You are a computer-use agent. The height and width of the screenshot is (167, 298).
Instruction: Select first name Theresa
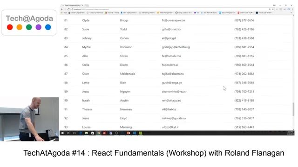click(x=87, y=109)
